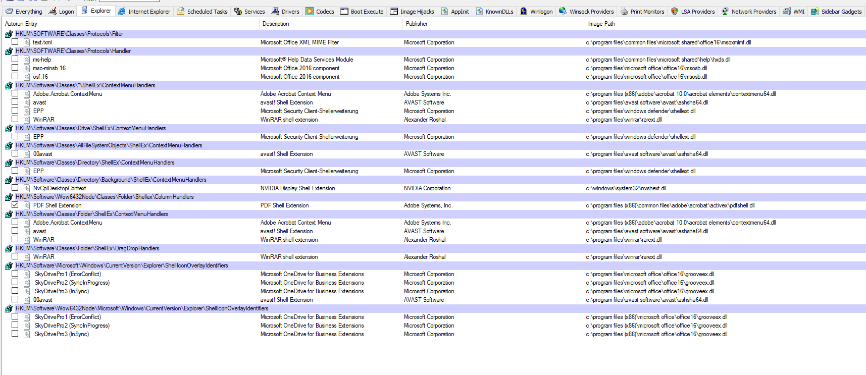Select the Folder\ShellEx\ContextMenuHandlers key row
Screen dimensions: 866x375
click(433, 215)
